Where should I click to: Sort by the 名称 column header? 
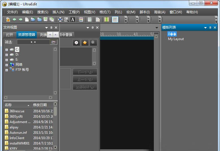coord(18,105)
